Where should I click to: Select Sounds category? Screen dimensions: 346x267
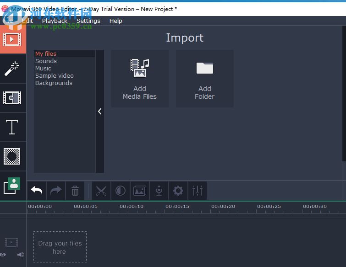point(65,61)
